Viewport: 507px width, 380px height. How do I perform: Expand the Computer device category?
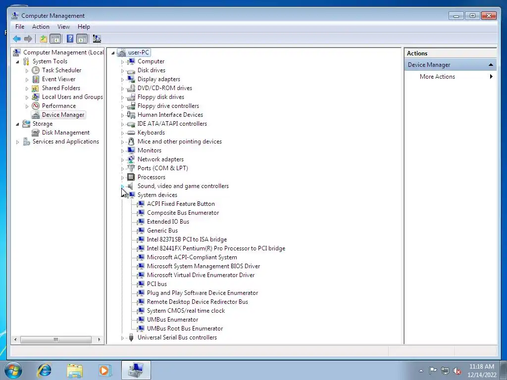[x=123, y=62]
